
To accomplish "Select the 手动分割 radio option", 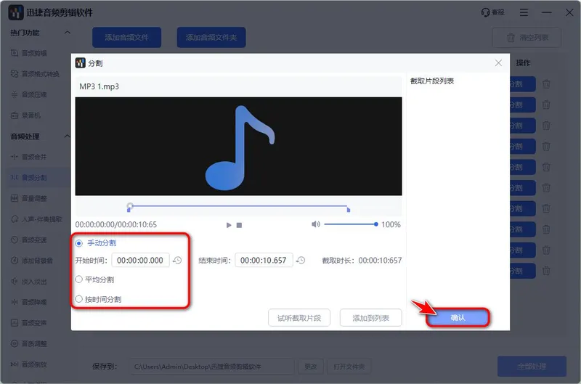I will pyautogui.click(x=79, y=243).
